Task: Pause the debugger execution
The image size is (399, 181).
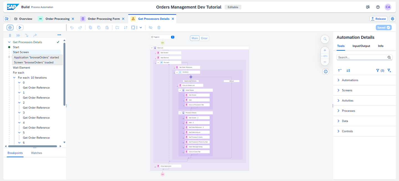Action: click(x=10, y=35)
